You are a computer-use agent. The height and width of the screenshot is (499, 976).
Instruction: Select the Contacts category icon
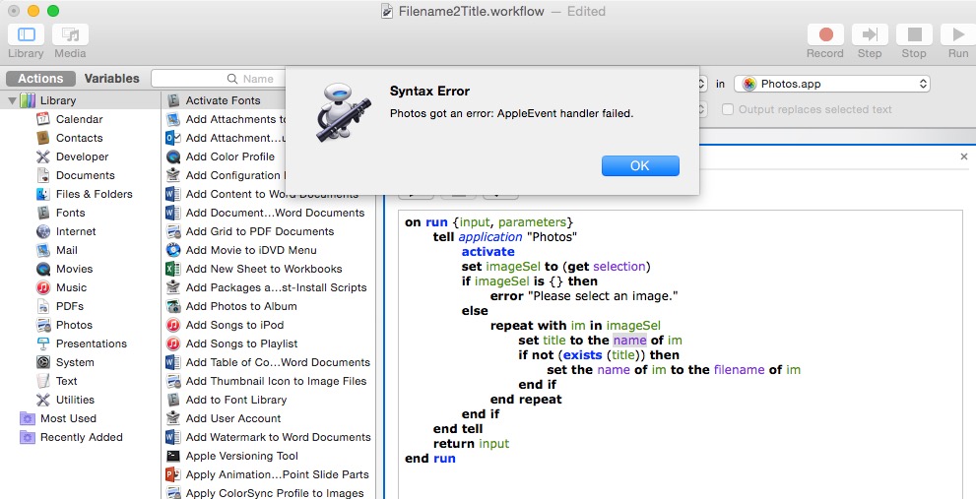43,138
